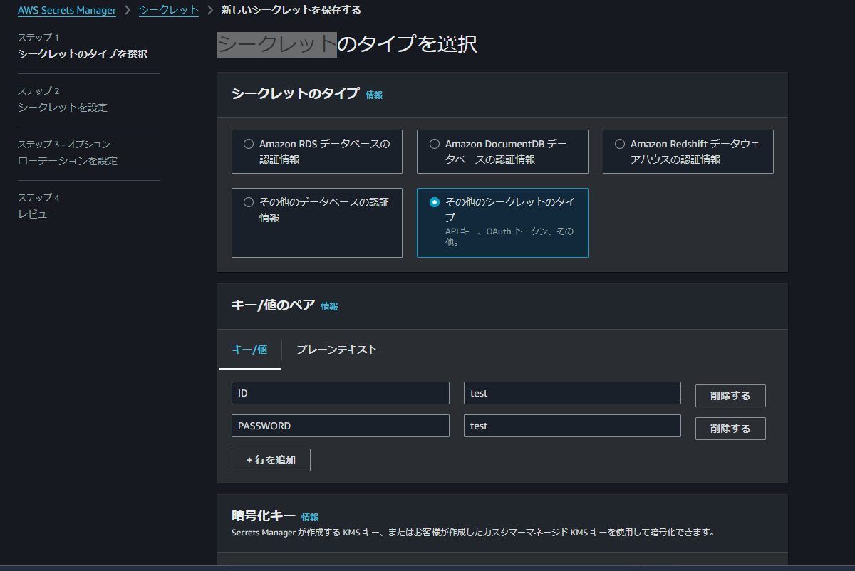The height and width of the screenshot is (571, 855).
Task: Click the PASSWORD key input field
Action: coord(341,426)
